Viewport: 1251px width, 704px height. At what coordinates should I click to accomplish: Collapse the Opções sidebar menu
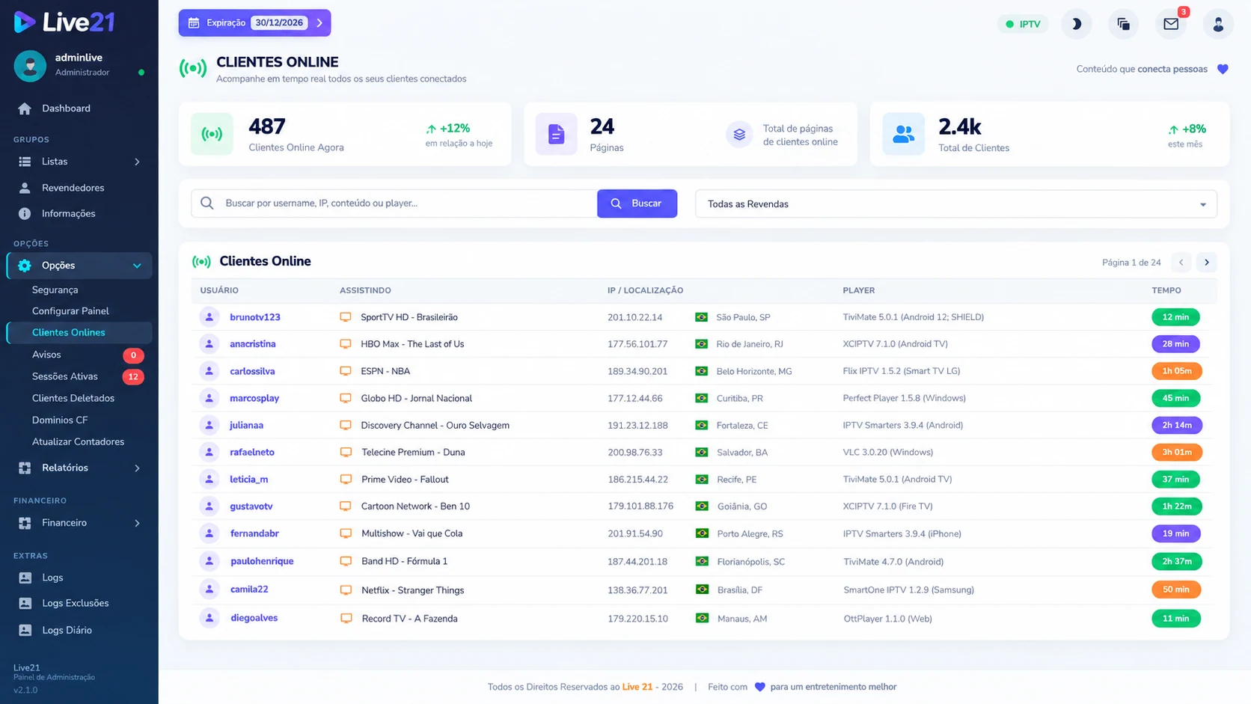pos(79,266)
